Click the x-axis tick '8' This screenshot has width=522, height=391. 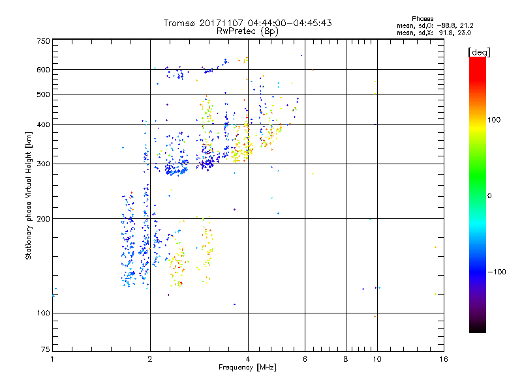tap(346, 359)
